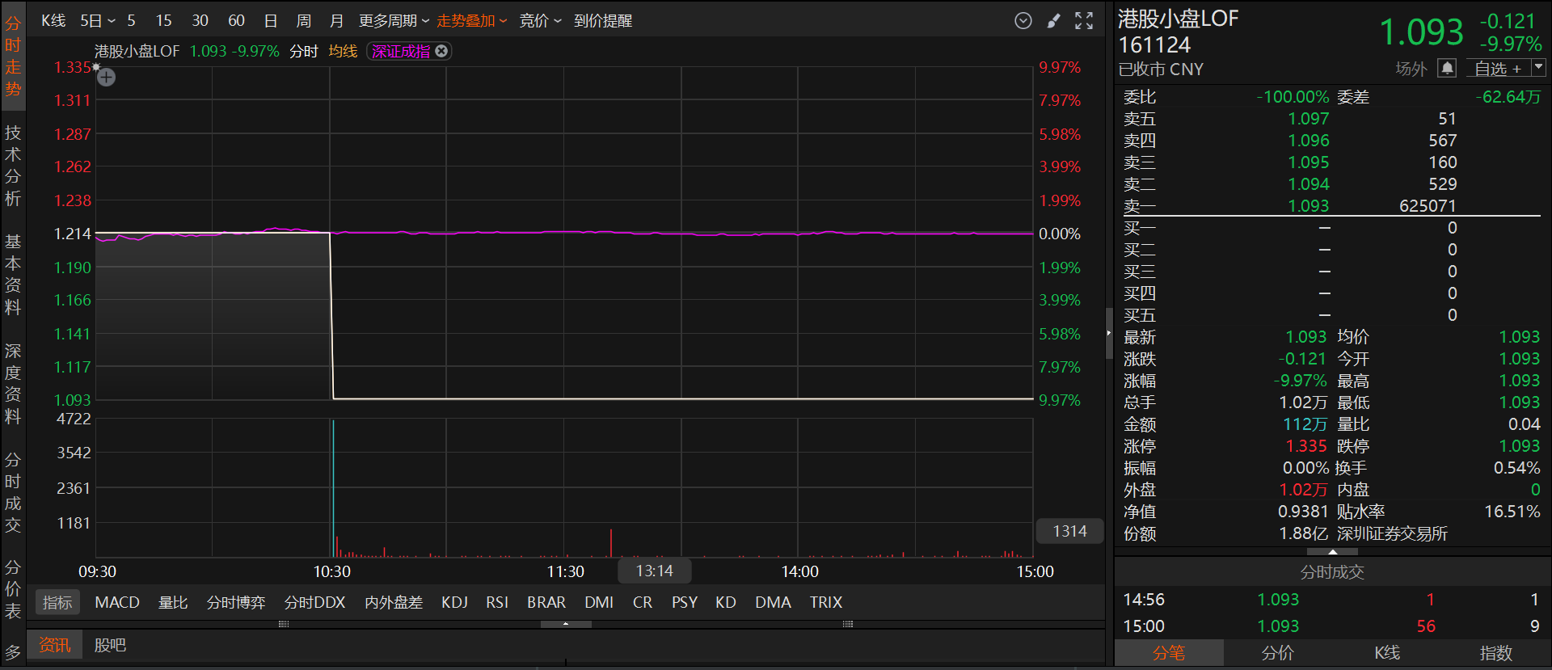The image size is (1552, 670).
Task: Select the 分价 tab in bottom right
Action: (x=1278, y=653)
